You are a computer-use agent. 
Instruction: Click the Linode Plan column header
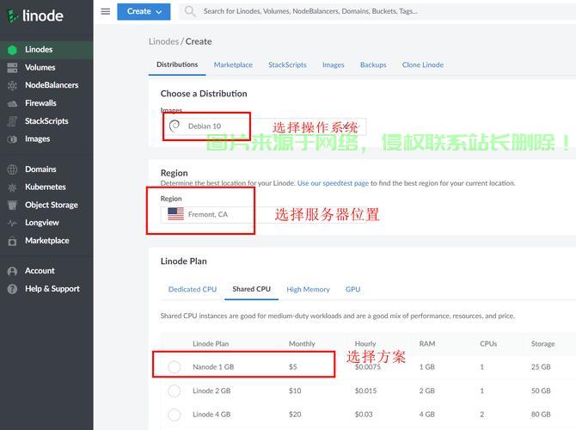coord(211,344)
